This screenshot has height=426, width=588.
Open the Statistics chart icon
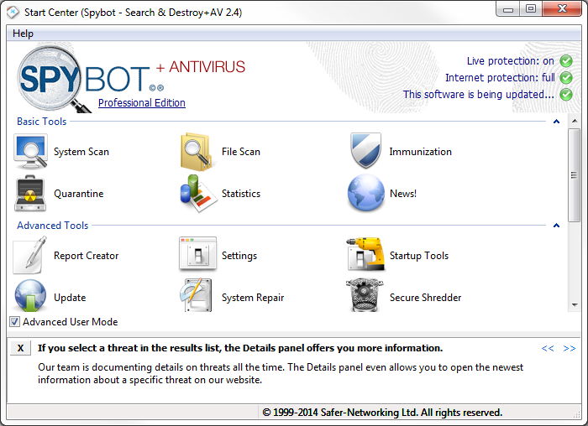[198, 193]
